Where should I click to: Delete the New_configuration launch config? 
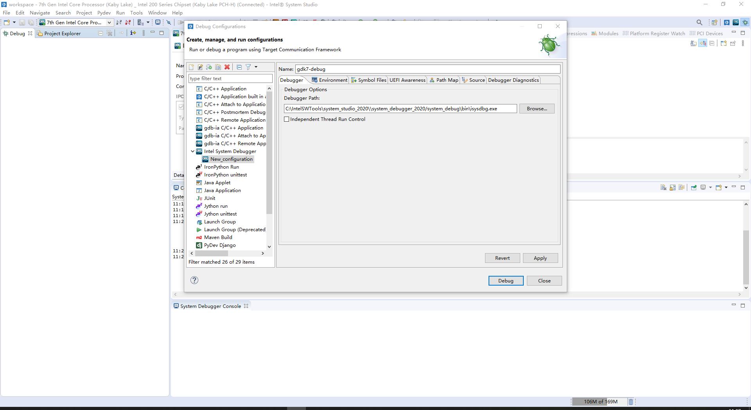pos(227,67)
